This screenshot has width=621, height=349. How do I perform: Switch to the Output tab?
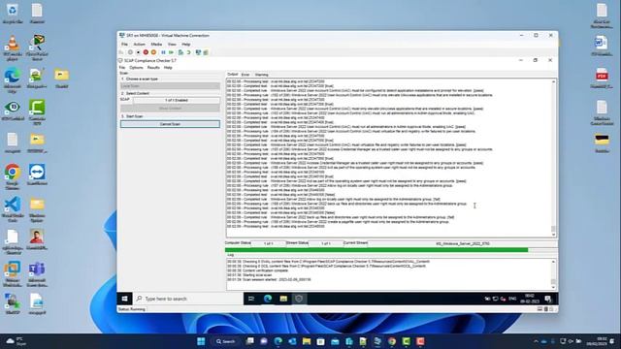tap(233, 75)
